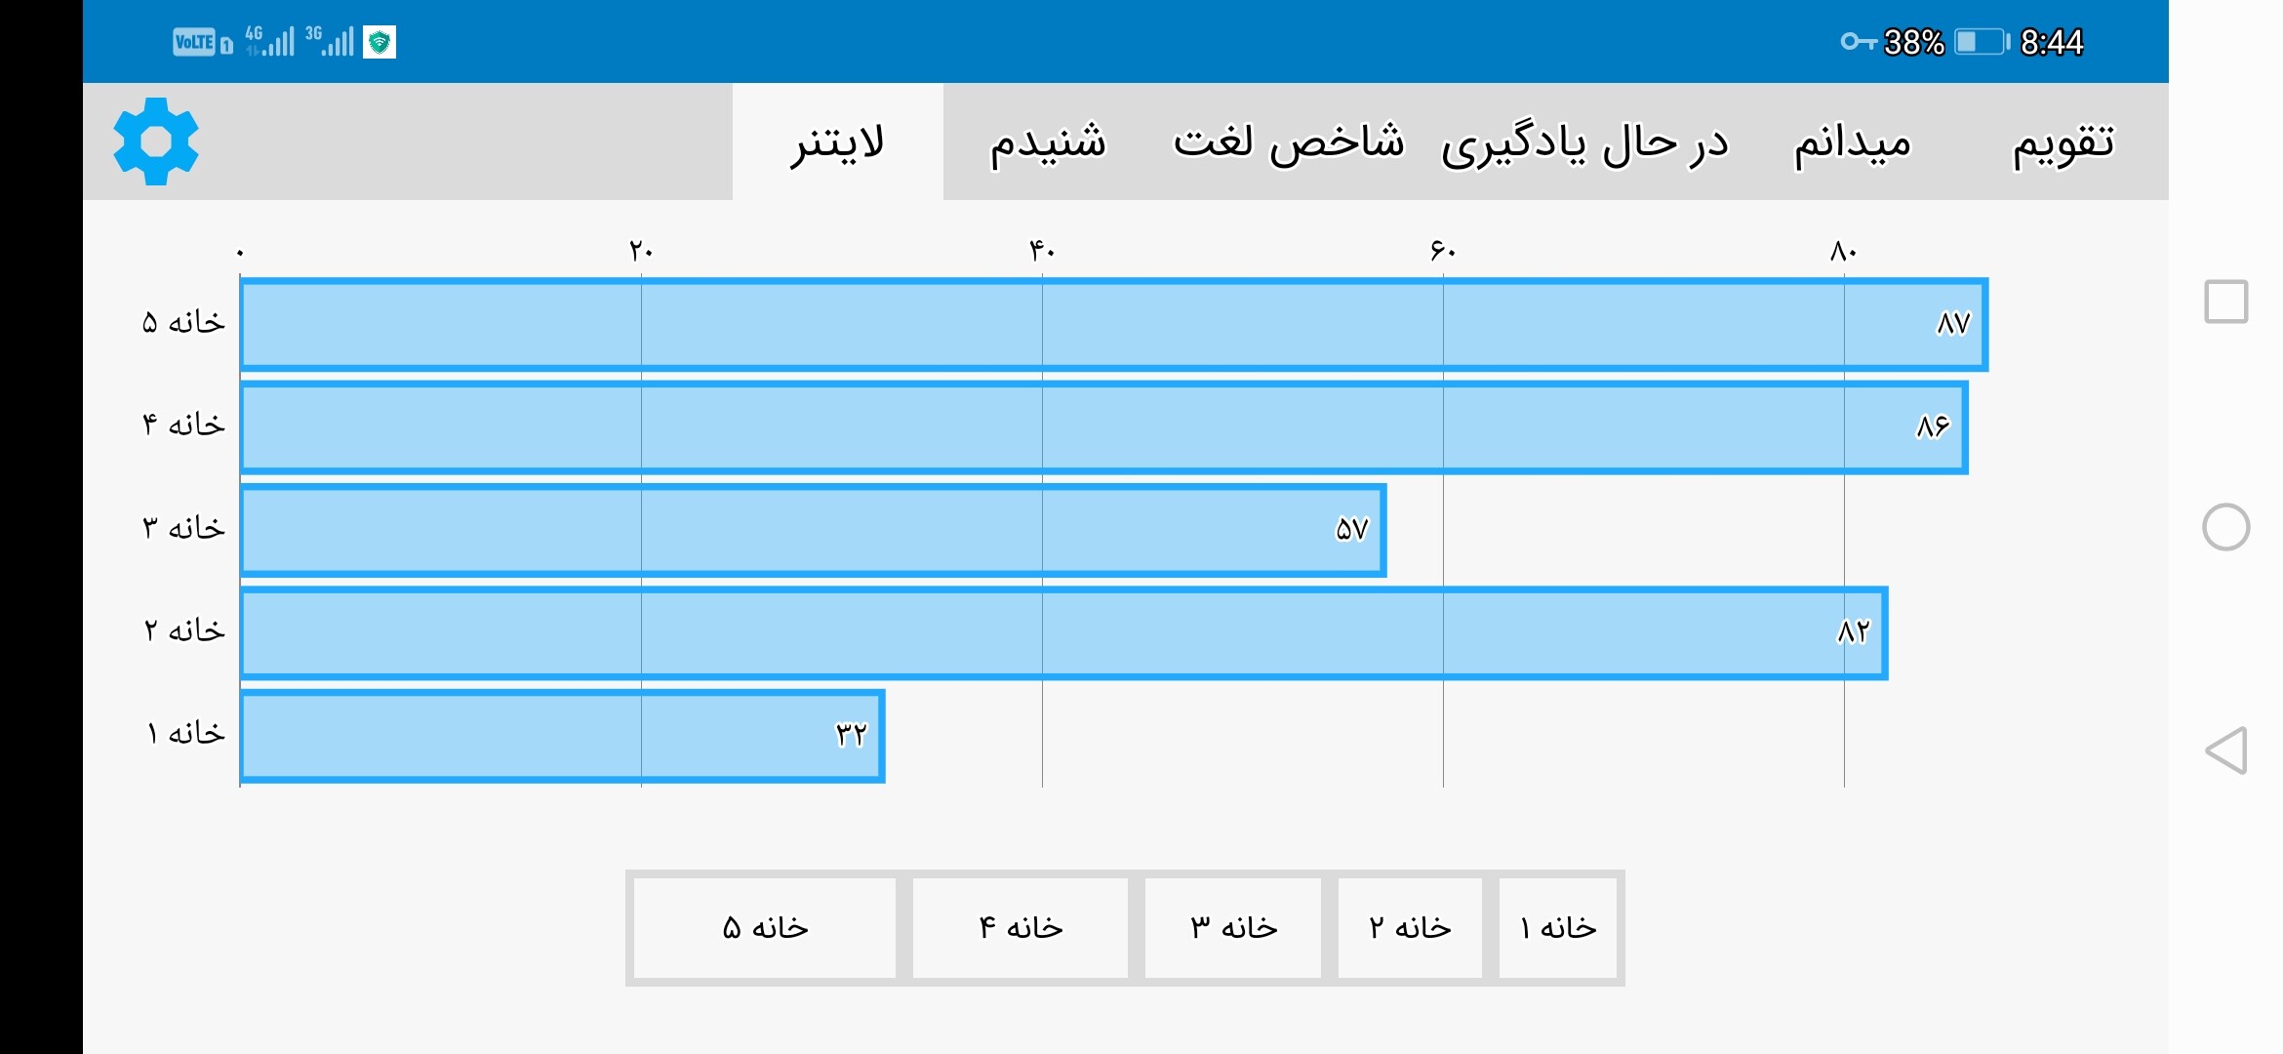Tap the VoLTE indicator icon

(193, 42)
